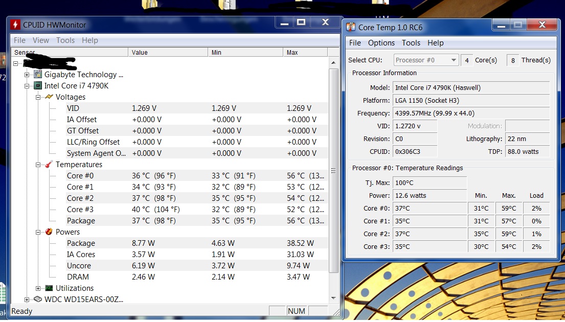Click the Gigabyte Technology motherboard icon
This screenshot has height=322, width=565.
[37, 75]
